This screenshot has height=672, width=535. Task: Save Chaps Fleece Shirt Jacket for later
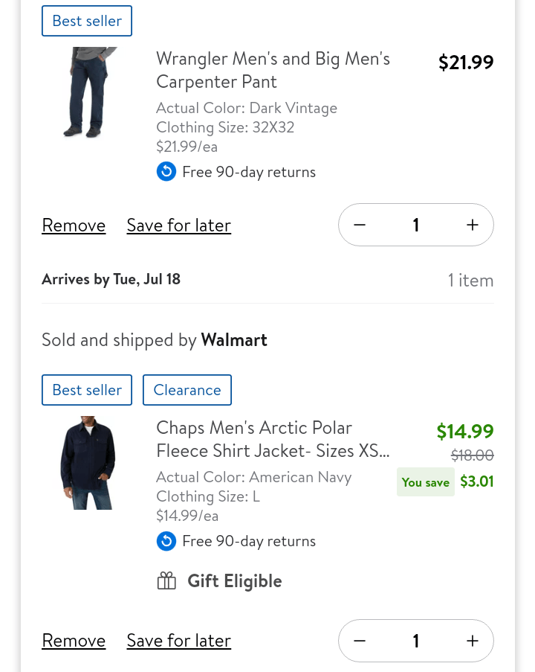pos(178,641)
